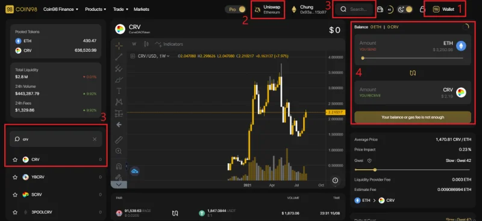Click the ETH token icon in swap panel
This screenshot has height=221, width=482.
point(461,46)
